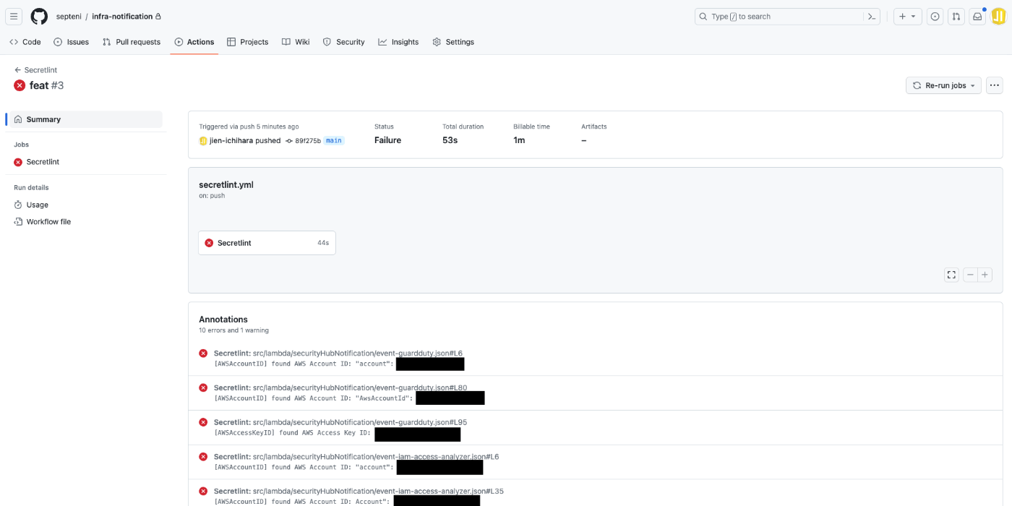Screen dimensions: 1012x506
Task: Open the user profile avatar menu
Action: click(998, 17)
